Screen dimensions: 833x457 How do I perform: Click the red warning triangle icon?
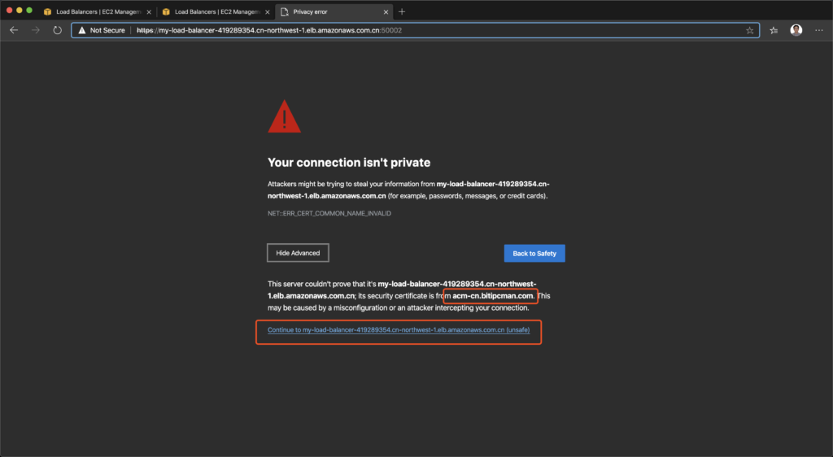(x=284, y=118)
